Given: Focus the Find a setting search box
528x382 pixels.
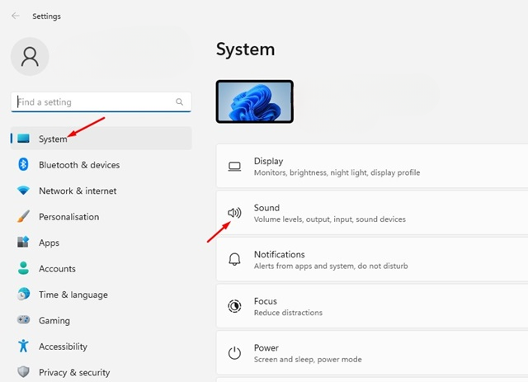Looking at the screenshot, I should click(101, 101).
